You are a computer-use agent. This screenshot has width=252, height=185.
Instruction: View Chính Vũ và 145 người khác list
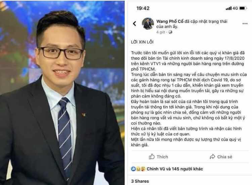[x=175, y=169]
